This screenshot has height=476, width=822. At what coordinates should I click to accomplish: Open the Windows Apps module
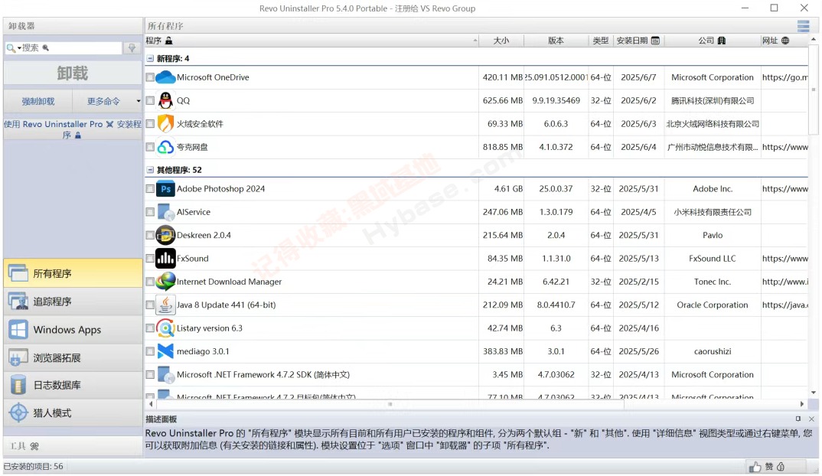(73, 330)
